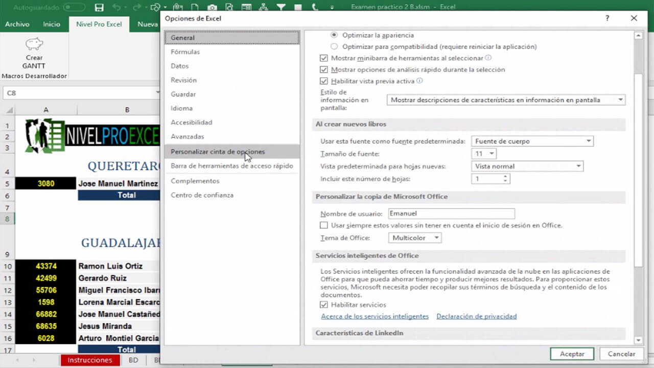The height and width of the screenshot is (368, 654).
Task: Select General category in options list
Action: pyautogui.click(x=232, y=38)
